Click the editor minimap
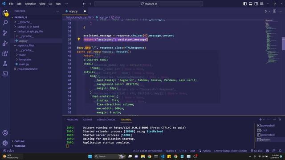The width and height of the screenshot is (285, 160). 272,41
